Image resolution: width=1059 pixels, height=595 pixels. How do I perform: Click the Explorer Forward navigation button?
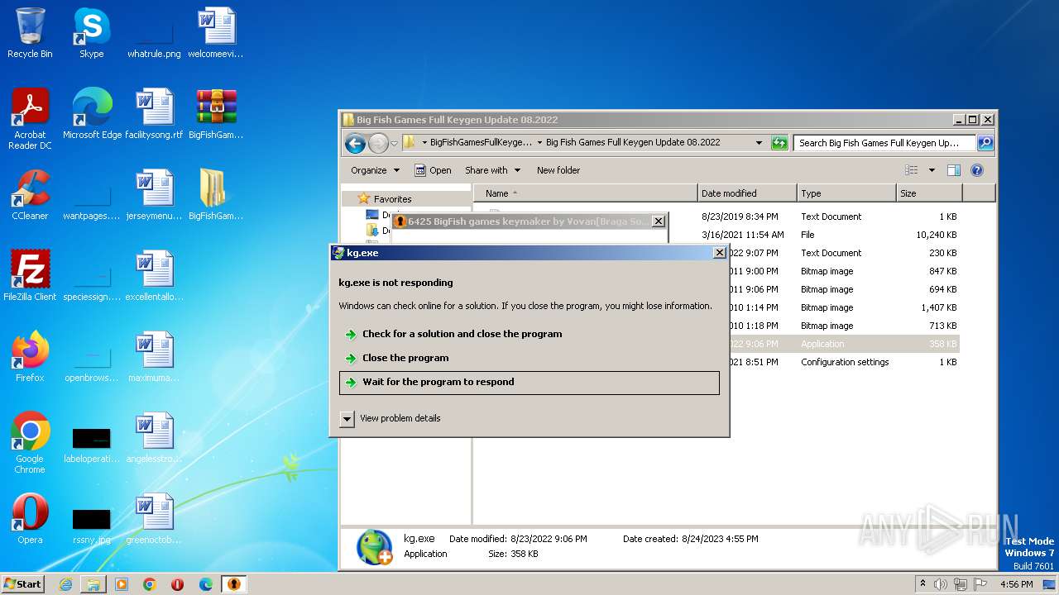pyautogui.click(x=378, y=143)
